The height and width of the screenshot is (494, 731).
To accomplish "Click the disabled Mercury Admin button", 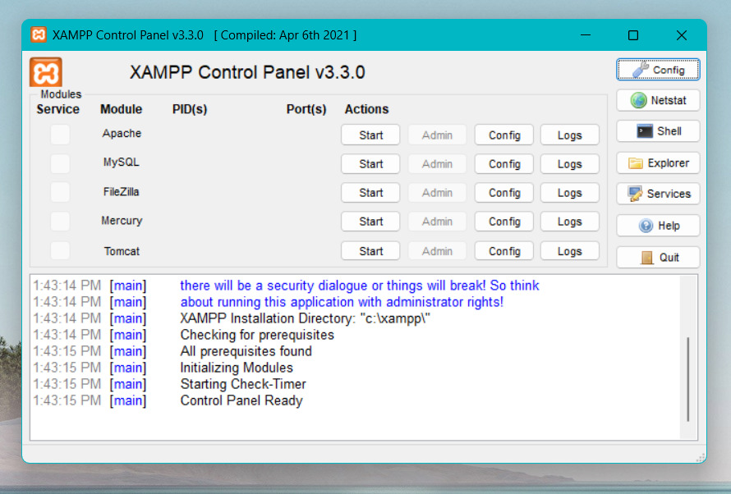I will (437, 222).
